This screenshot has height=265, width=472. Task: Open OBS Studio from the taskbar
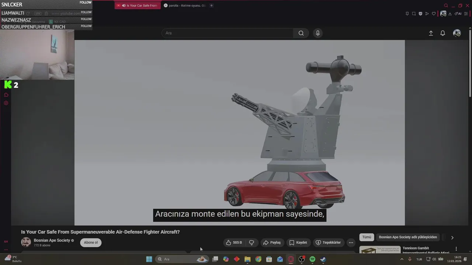coord(302,259)
